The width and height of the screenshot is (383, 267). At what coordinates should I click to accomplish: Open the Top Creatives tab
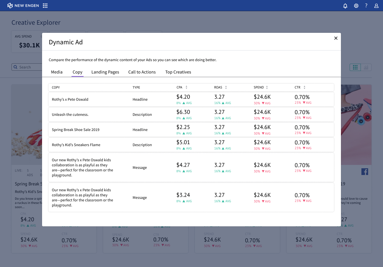click(178, 72)
